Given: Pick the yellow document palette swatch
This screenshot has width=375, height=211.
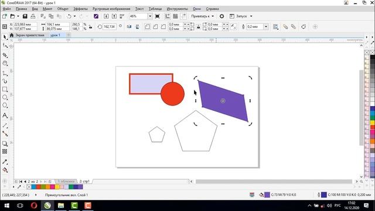Looking at the screenshot, I should click(x=57, y=186).
